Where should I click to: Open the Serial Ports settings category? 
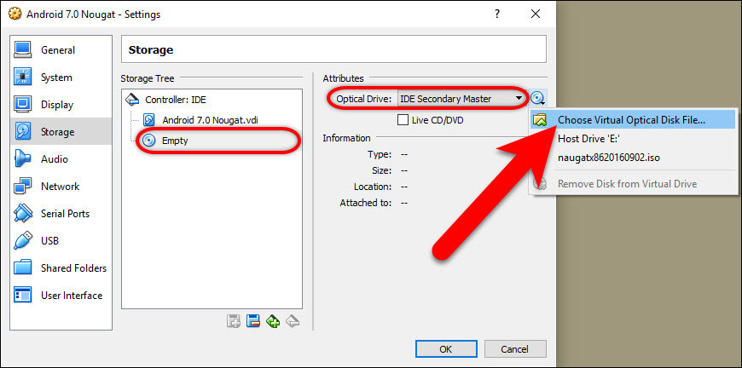click(x=61, y=214)
